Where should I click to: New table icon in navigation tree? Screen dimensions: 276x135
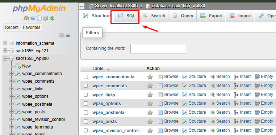click(18, 66)
